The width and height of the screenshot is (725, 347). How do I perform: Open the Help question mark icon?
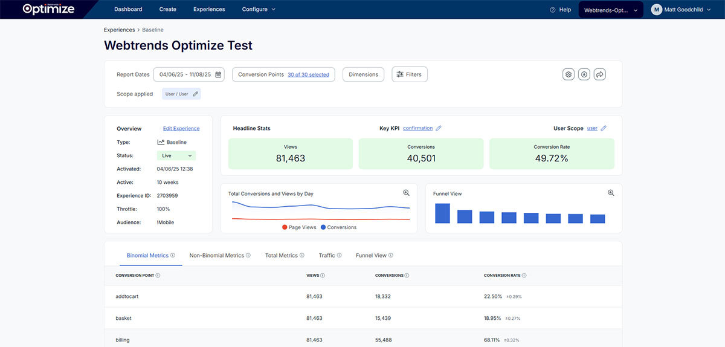(x=553, y=10)
